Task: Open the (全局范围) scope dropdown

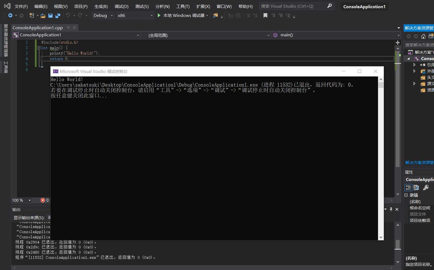Action: click(x=206, y=35)
